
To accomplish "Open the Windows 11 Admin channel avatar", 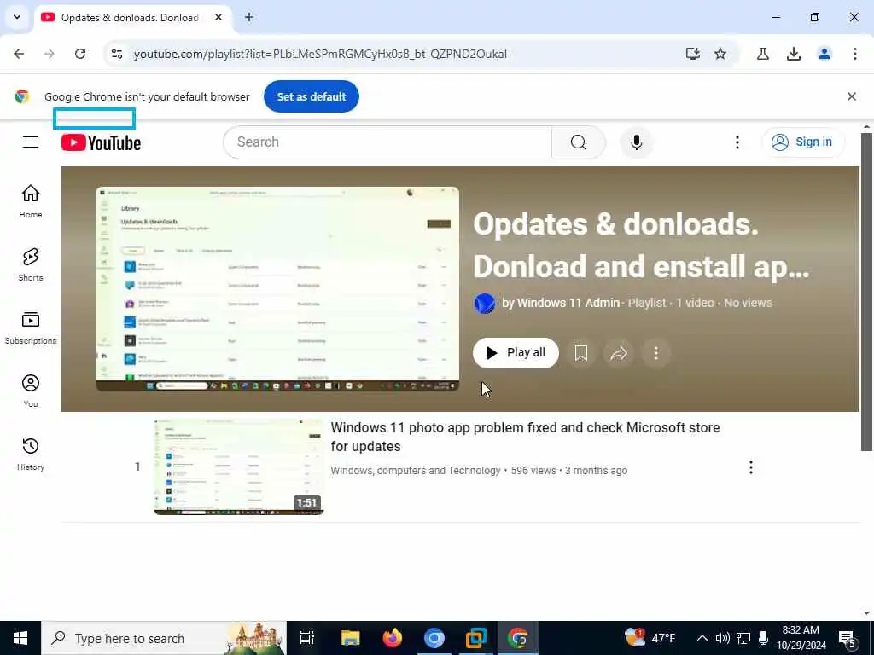I will (485, 304).
